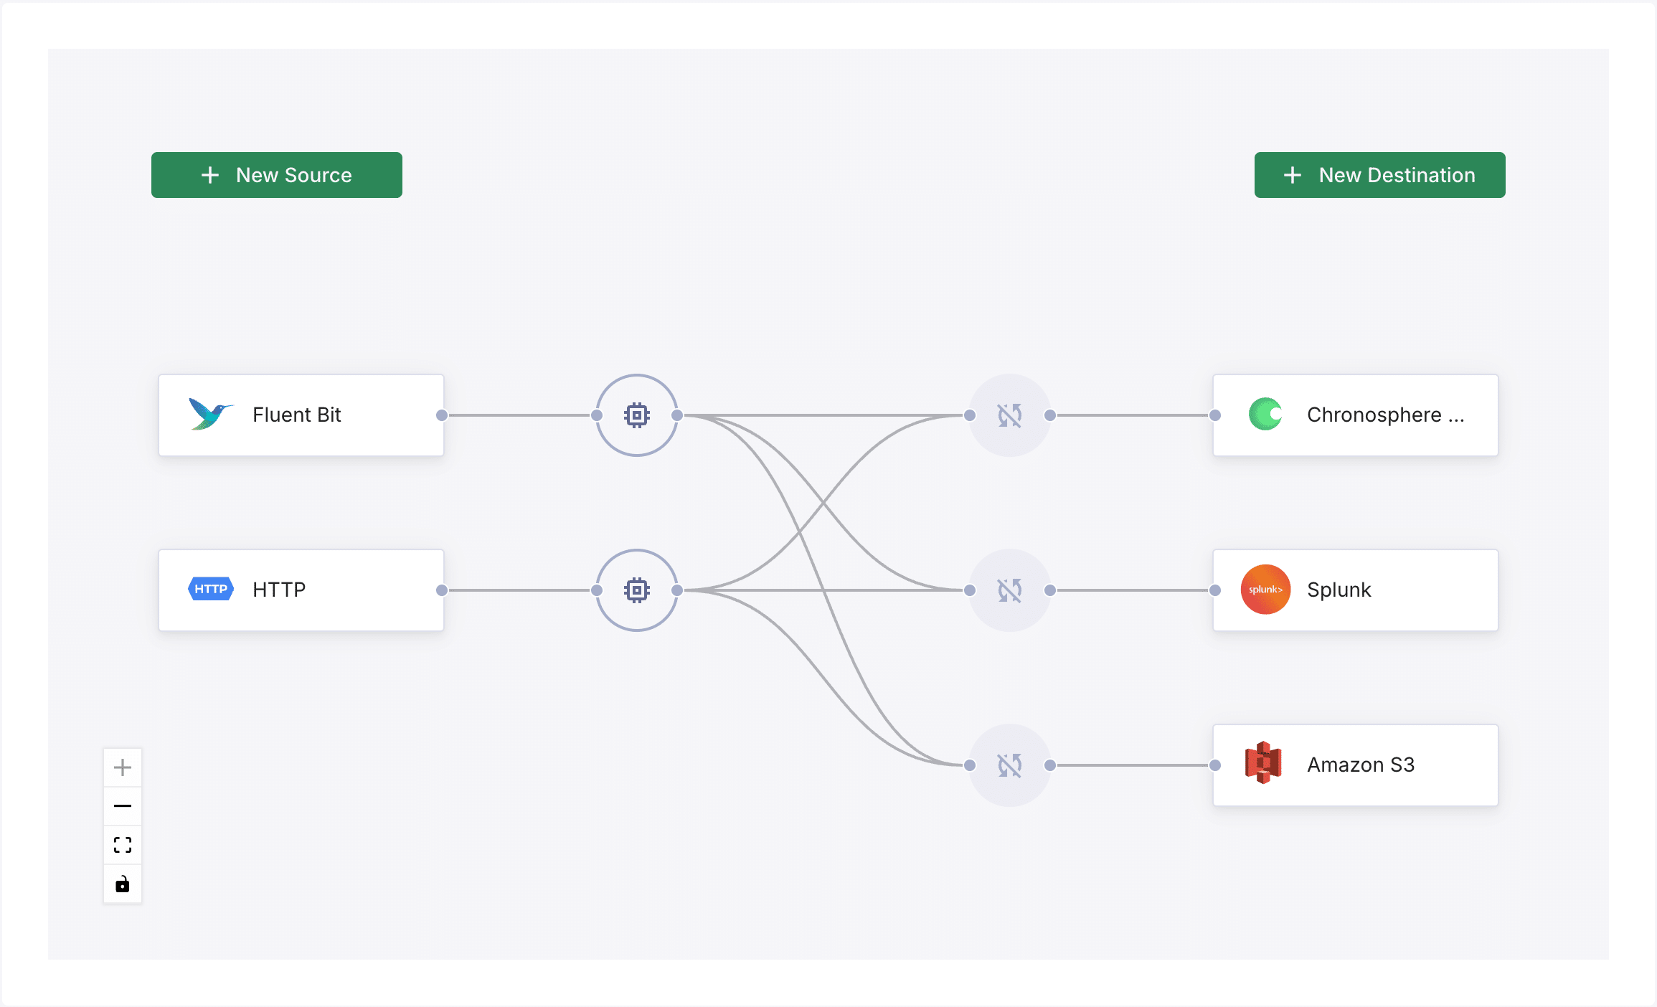
Task: Click the Splunk node input connector dot
Action: click(1215, 590)
